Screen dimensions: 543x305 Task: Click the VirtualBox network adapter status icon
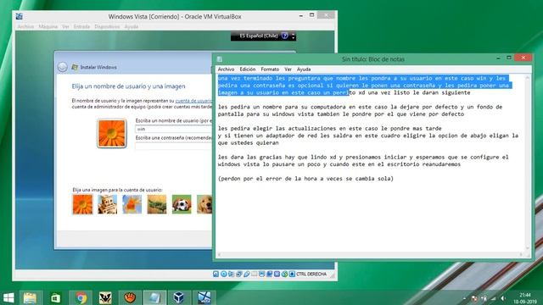(239, 274)
